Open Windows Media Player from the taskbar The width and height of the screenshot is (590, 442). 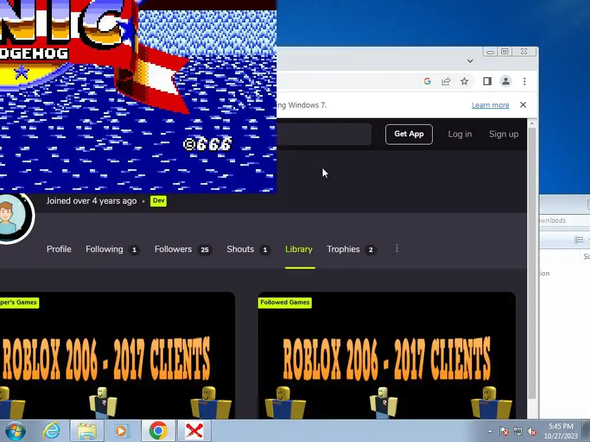coord(122,430)
